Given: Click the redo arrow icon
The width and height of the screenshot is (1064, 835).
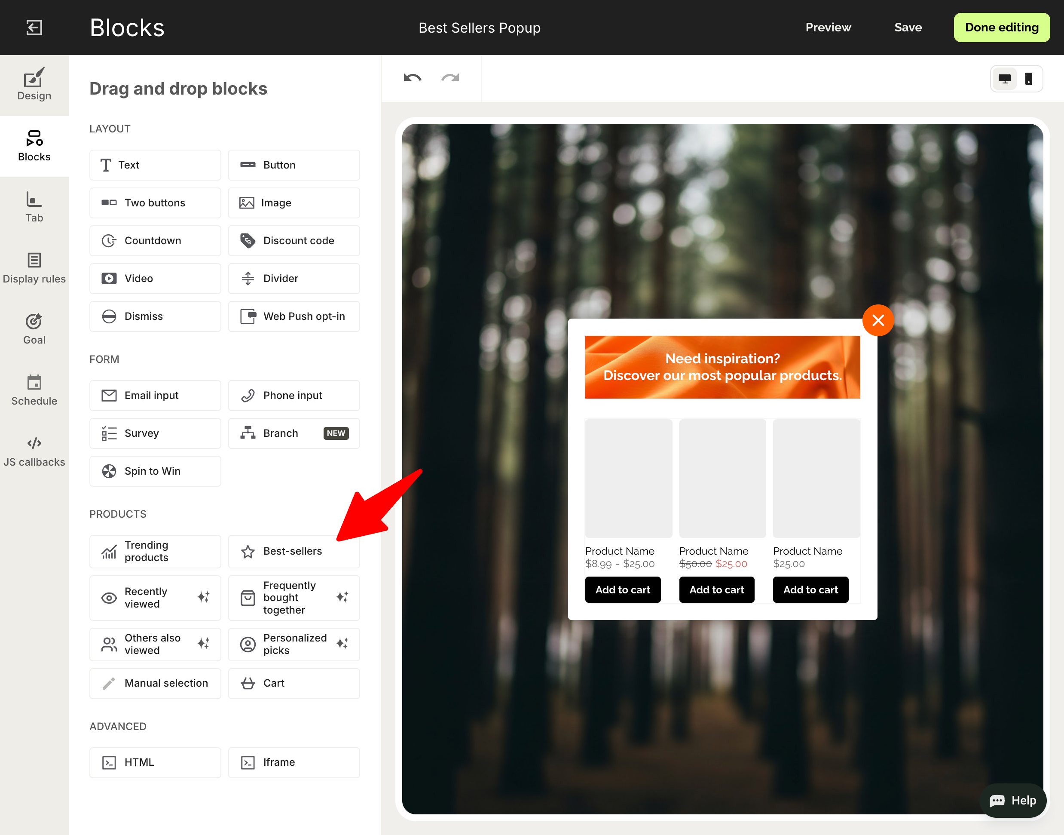Looking at the screenshot, I should (x=450, y=78).
